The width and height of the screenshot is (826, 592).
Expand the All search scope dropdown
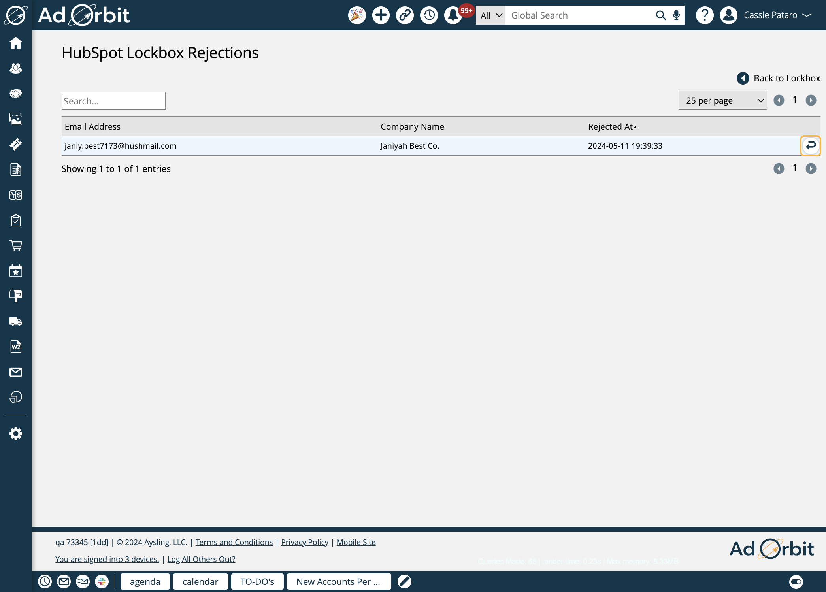pos(490,15)
